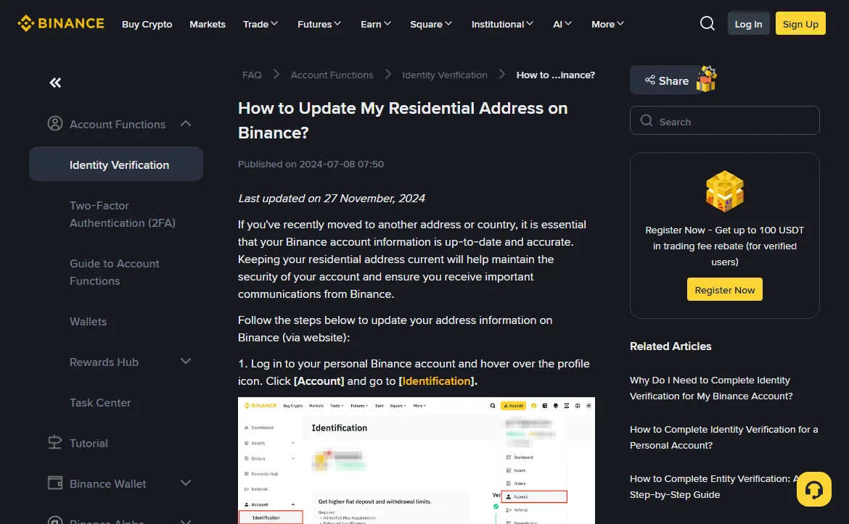Screen dimensions: 849x524
Task: Click the Identification screenshot image
Action: tap(417, 460)
